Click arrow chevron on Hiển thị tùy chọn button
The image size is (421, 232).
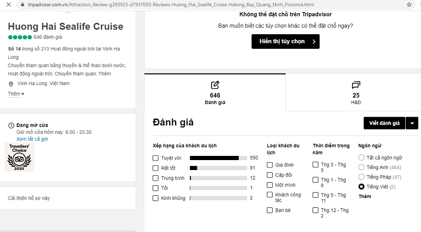(x=314, y=41)
